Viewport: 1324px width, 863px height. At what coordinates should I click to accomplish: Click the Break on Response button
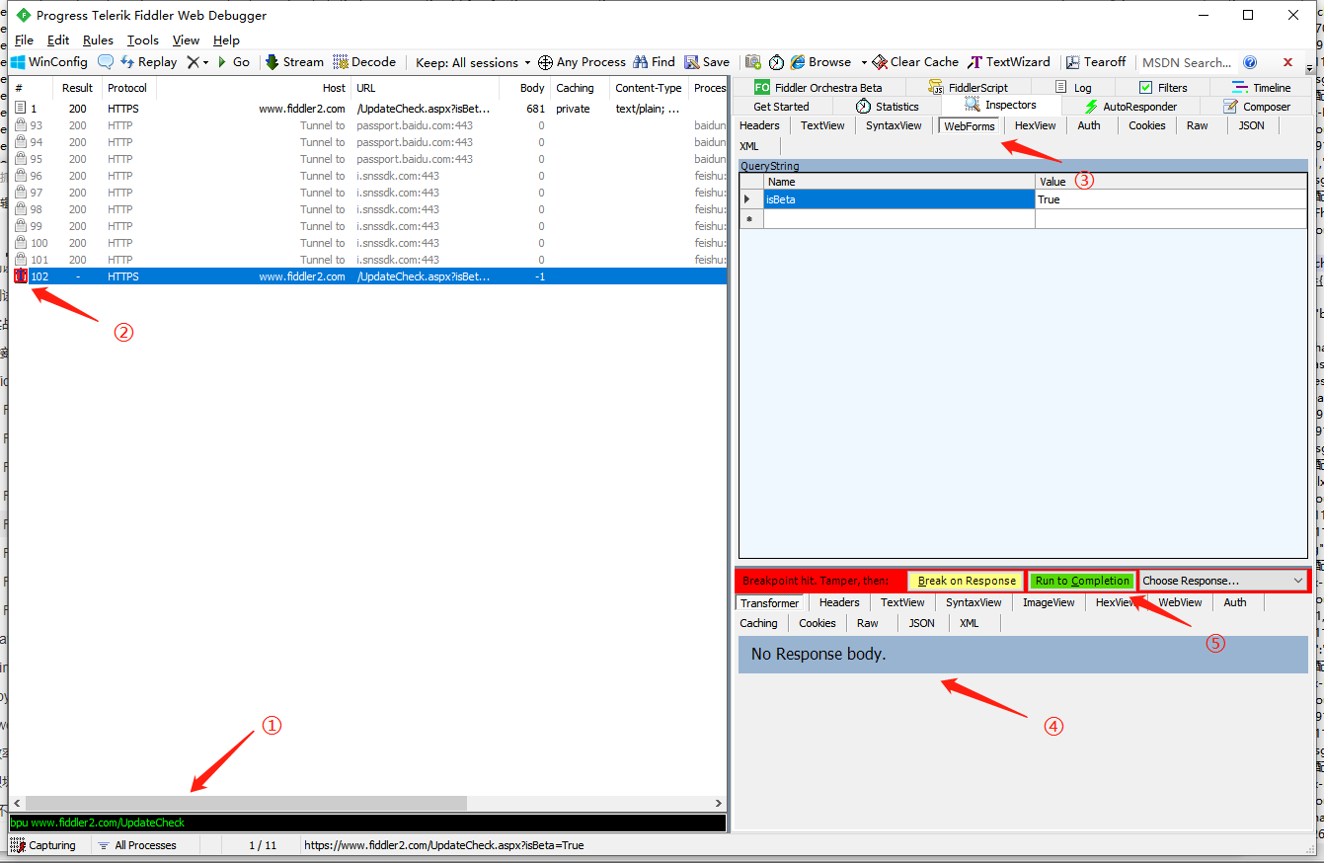coord(967,581)
